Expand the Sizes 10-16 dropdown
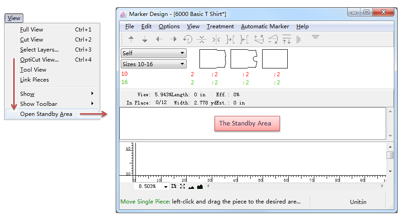This screenshot has width=398, height=214. tap(153, 64)
